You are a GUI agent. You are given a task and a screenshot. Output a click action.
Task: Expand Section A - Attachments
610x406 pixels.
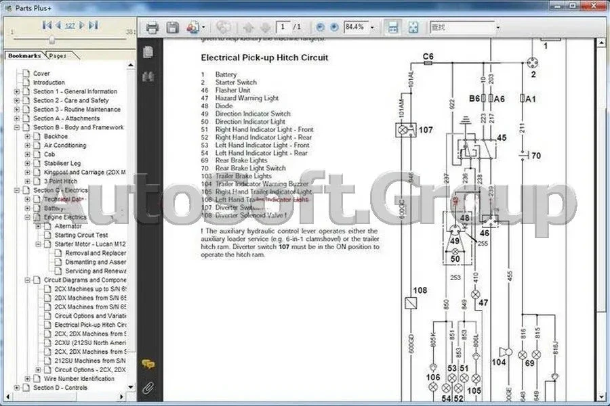pyautogui.click(x=17, y=118)
